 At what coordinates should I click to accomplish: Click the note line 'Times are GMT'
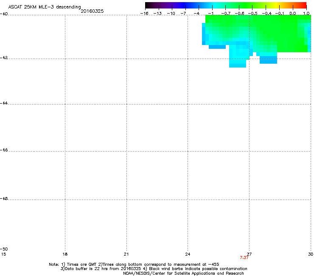click(81, 265)
